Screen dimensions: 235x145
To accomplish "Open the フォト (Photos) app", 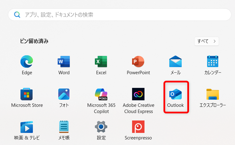I will pos(64,95).
